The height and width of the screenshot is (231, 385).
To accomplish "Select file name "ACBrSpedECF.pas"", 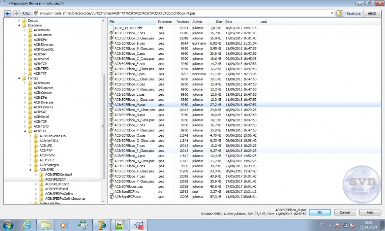I will tap(128, 197).
